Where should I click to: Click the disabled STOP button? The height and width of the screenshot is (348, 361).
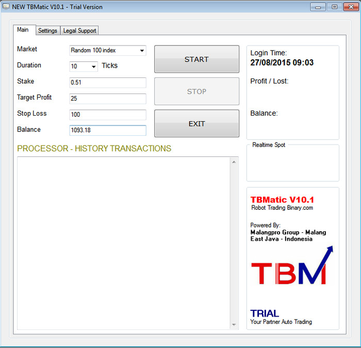pyautogui.click(x=196, y=91)
